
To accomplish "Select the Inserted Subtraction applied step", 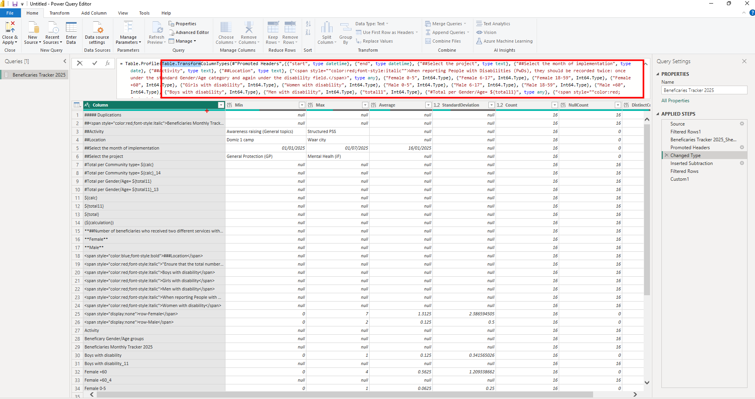I will click(x=691, y=163).
